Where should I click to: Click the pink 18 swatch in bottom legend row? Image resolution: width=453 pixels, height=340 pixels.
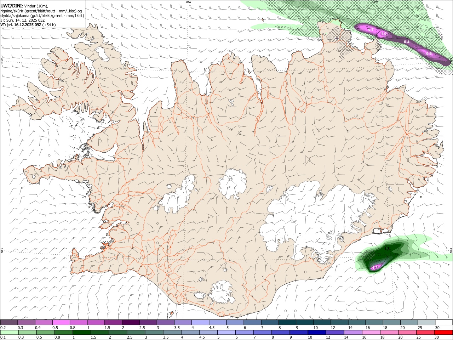point(389,333)
